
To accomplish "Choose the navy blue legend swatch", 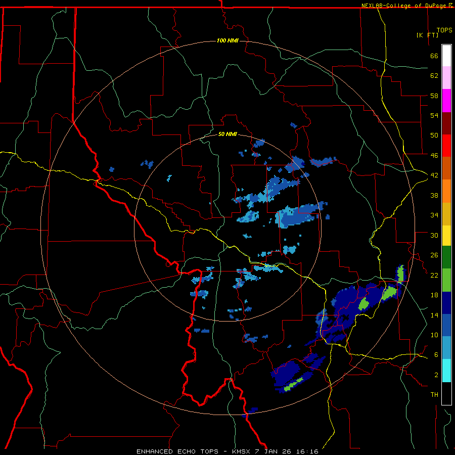I will point(446,303).
